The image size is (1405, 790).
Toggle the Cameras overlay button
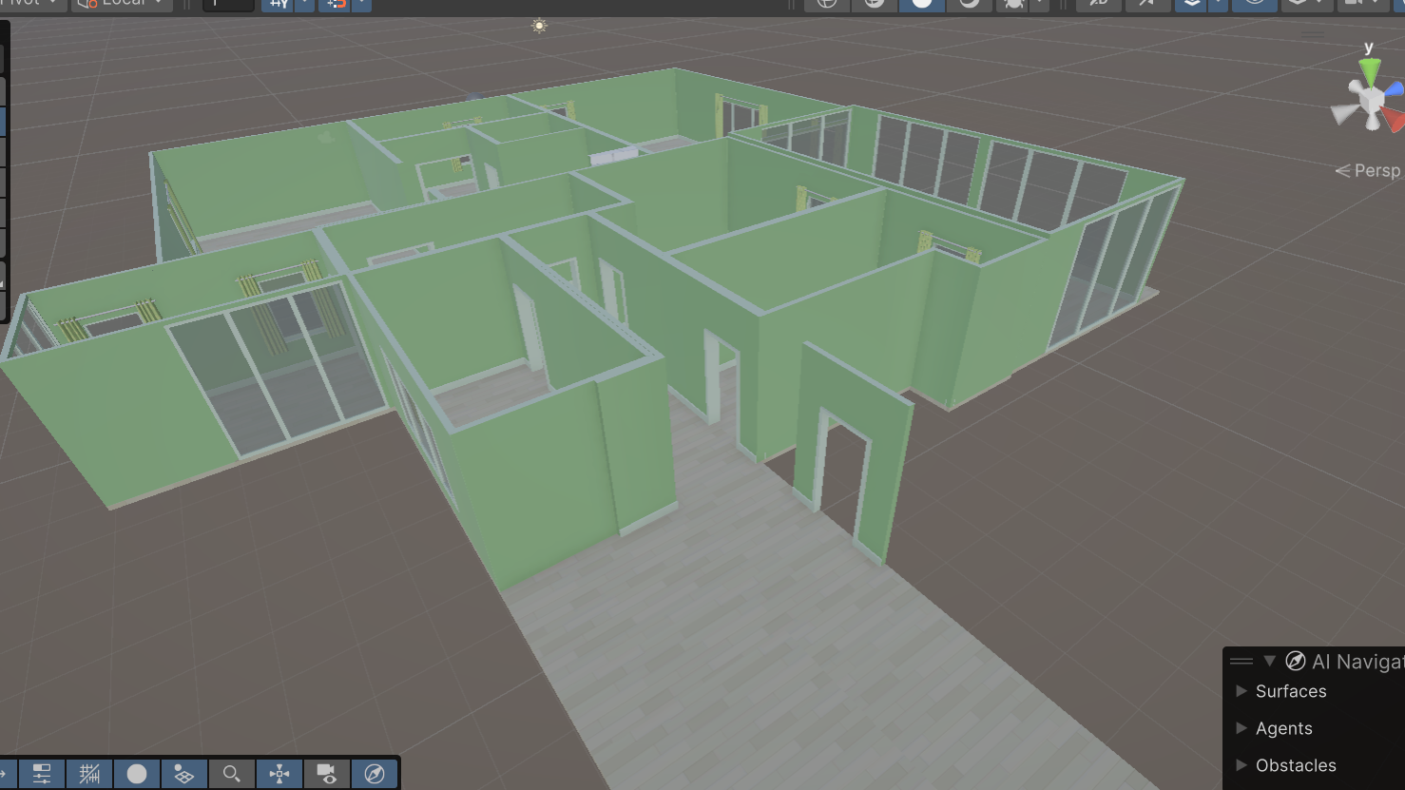click(x=327, y=774)
